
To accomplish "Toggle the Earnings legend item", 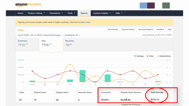I will pyautogui.click(x=139, y=56).
